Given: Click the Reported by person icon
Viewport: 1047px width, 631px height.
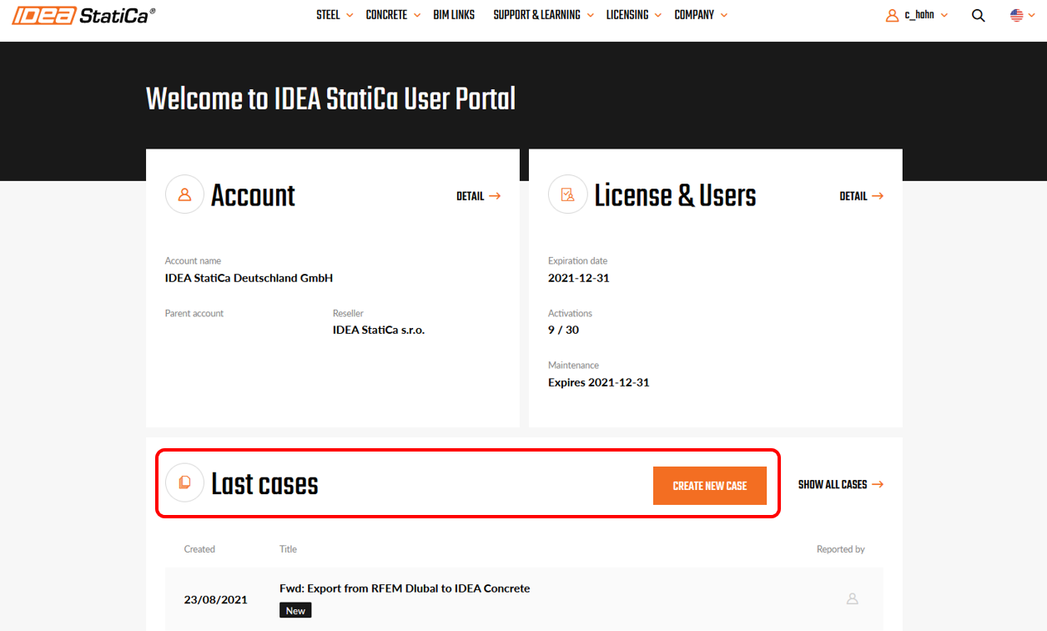Looking at the screenshot, I should click(x=852, y=598).
